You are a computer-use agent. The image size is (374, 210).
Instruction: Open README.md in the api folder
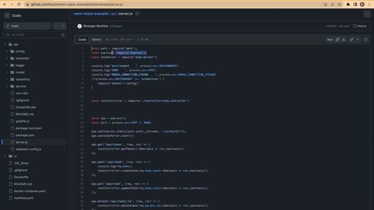(x=25, y=114)
